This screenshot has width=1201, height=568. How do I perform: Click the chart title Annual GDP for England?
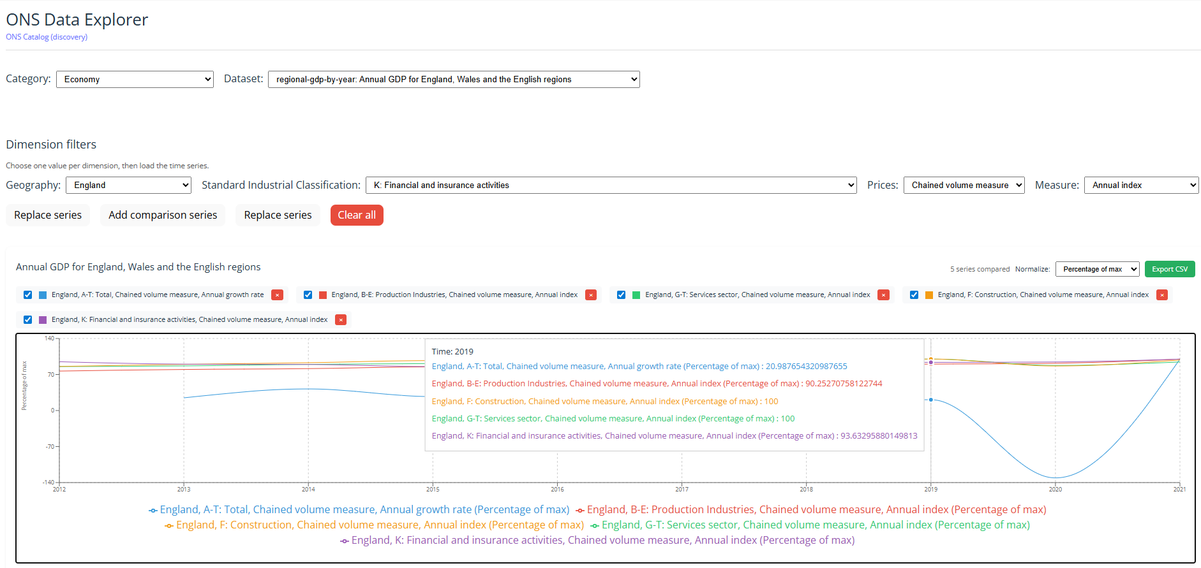point(138,267)
